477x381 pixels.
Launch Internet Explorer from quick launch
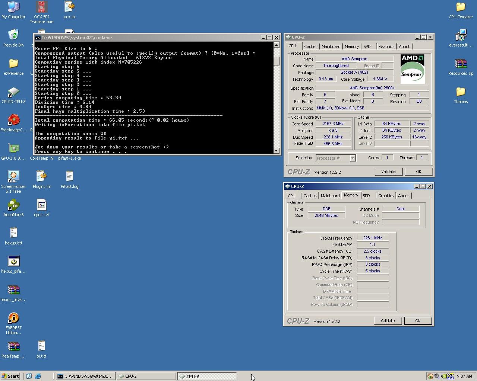(38, 376)
